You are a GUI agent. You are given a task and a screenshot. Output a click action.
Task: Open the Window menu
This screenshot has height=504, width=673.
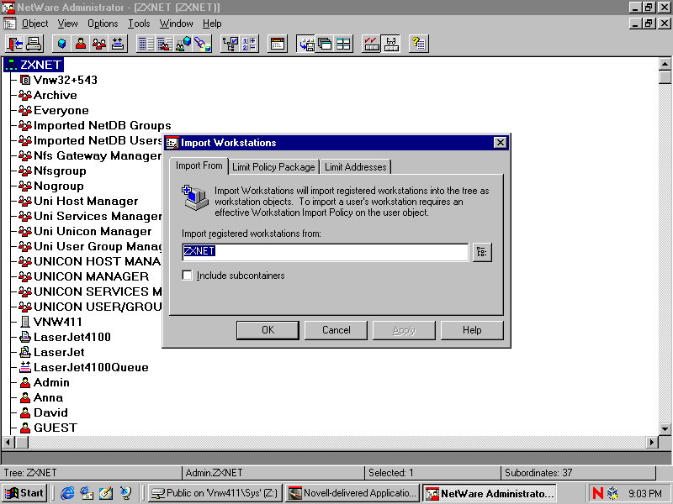[176, 24]
